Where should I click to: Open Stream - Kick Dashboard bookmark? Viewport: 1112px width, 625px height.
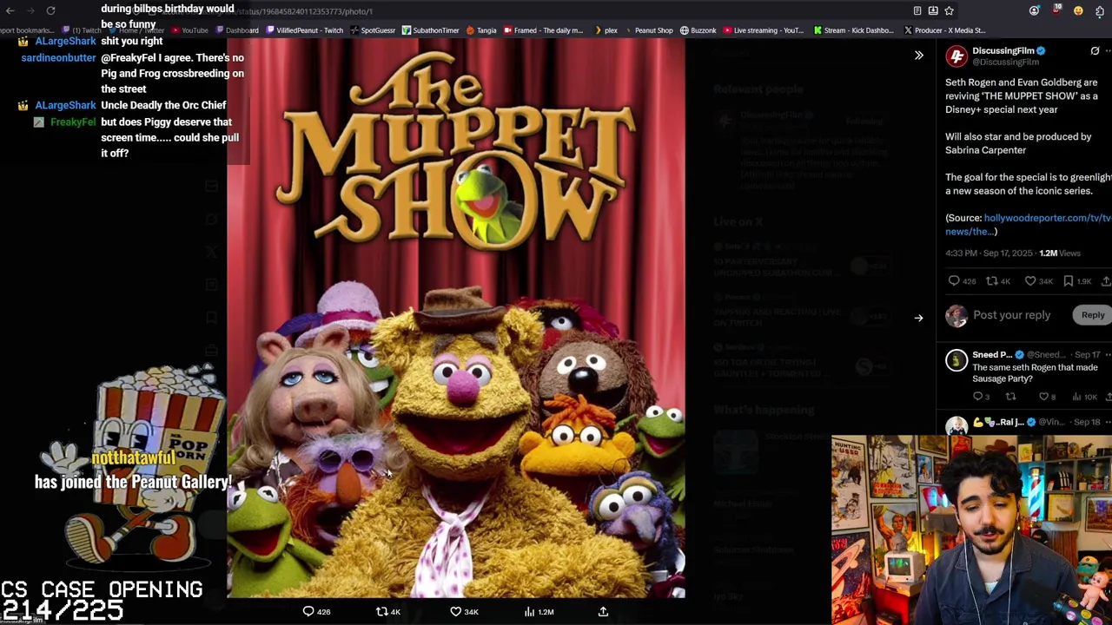point(853,30)
